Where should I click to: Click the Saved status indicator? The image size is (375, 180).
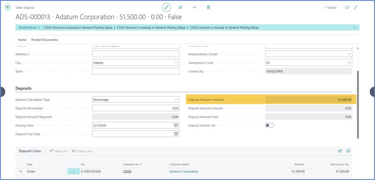(330, 8)
